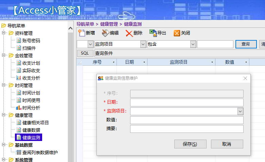
Task: Click the folder icon of 时间管理
Action: coord(11,85)
